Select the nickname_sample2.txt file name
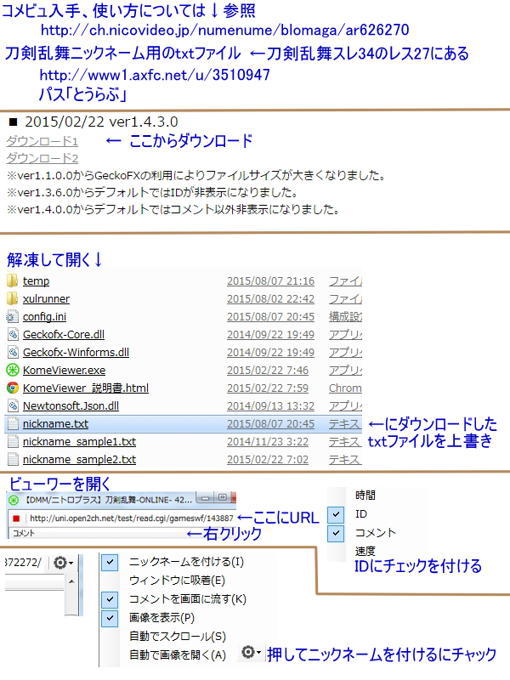Screen dimensions: 510x680 coord(79,459)
